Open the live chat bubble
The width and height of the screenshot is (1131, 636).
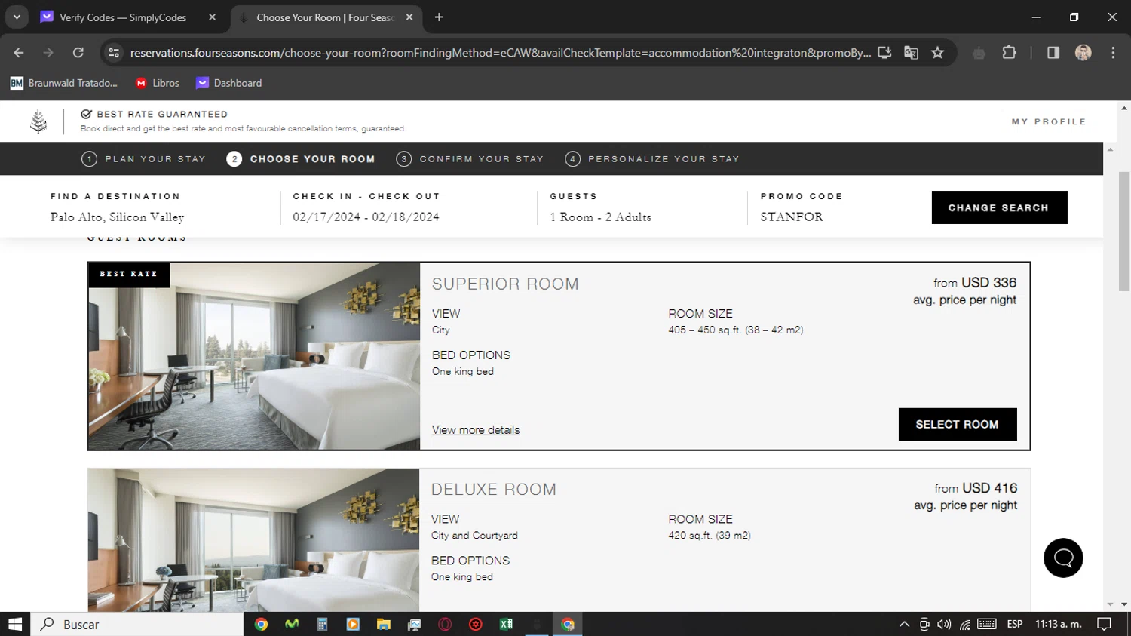coord(1063,558)
